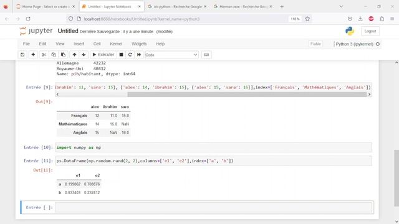Viewport: 399px width, 224px height.
Task: Click the Jupyter logo
Action: [36, 31]
